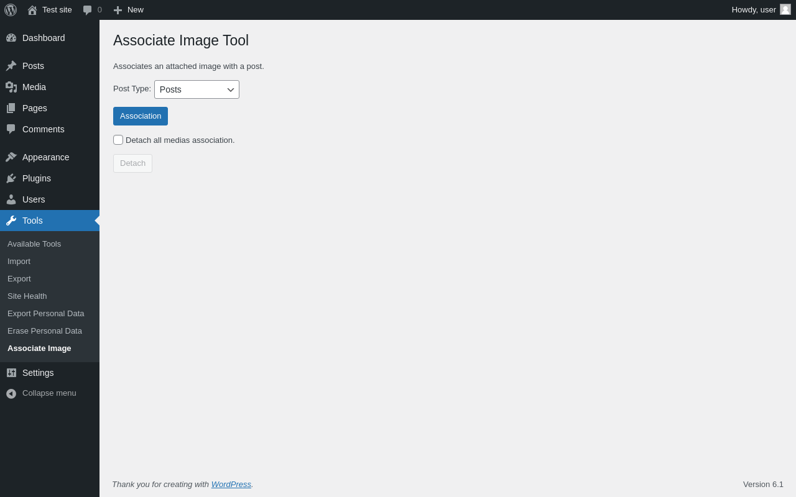Click the Posts pushpin icon
The height and width of the screenshot is (497, 796).
point(11,66)
